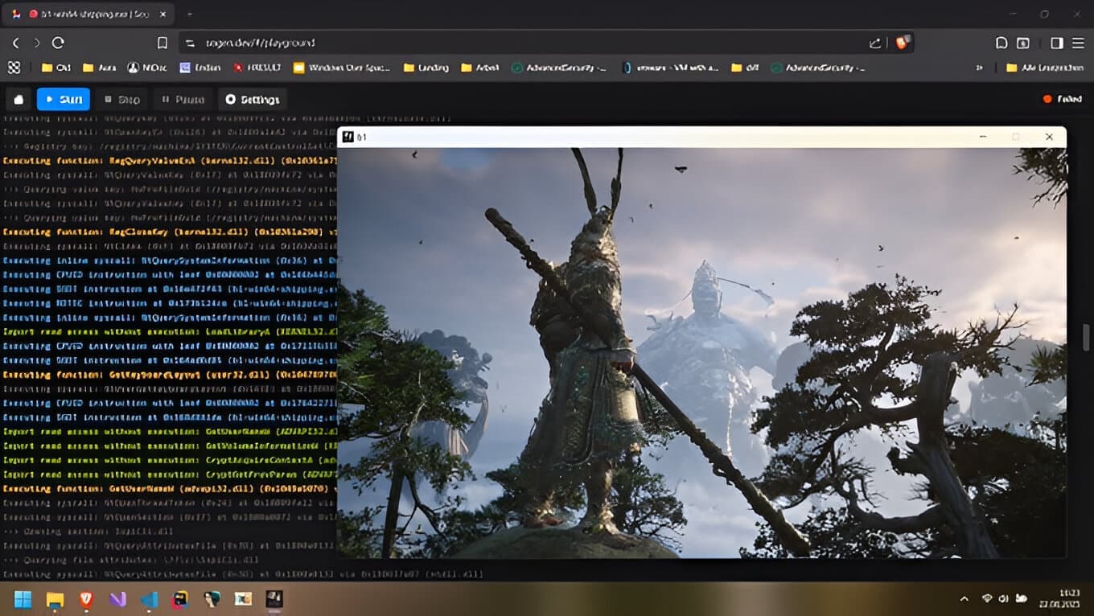Open the playground Settings gear
The height and width of the screenshot is (616, 1094).
pyautogui.click(x=253, y=99)
